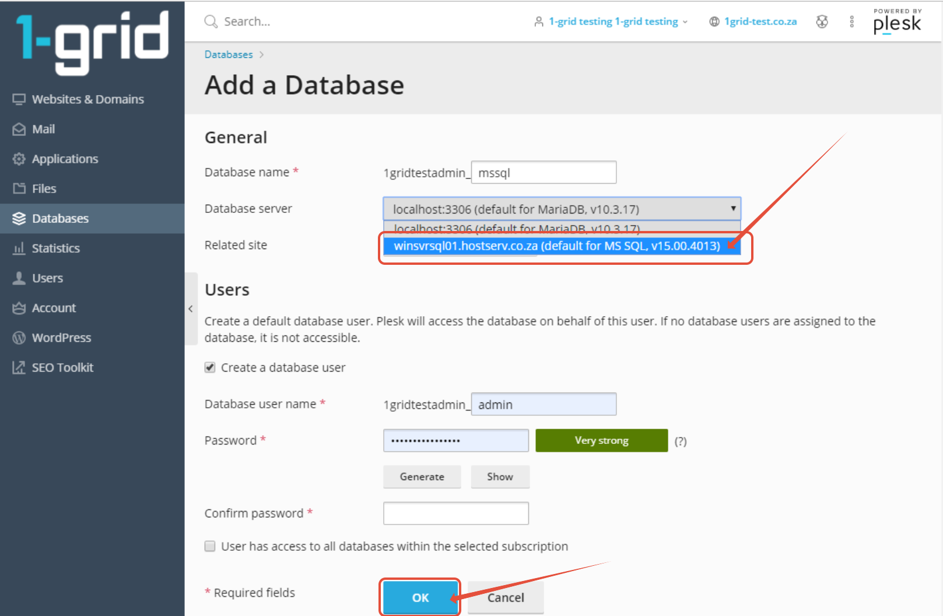Viewport: 943px width, 616px height.
Task: Click the Databases stack icon
Action: tap(19, 218)
